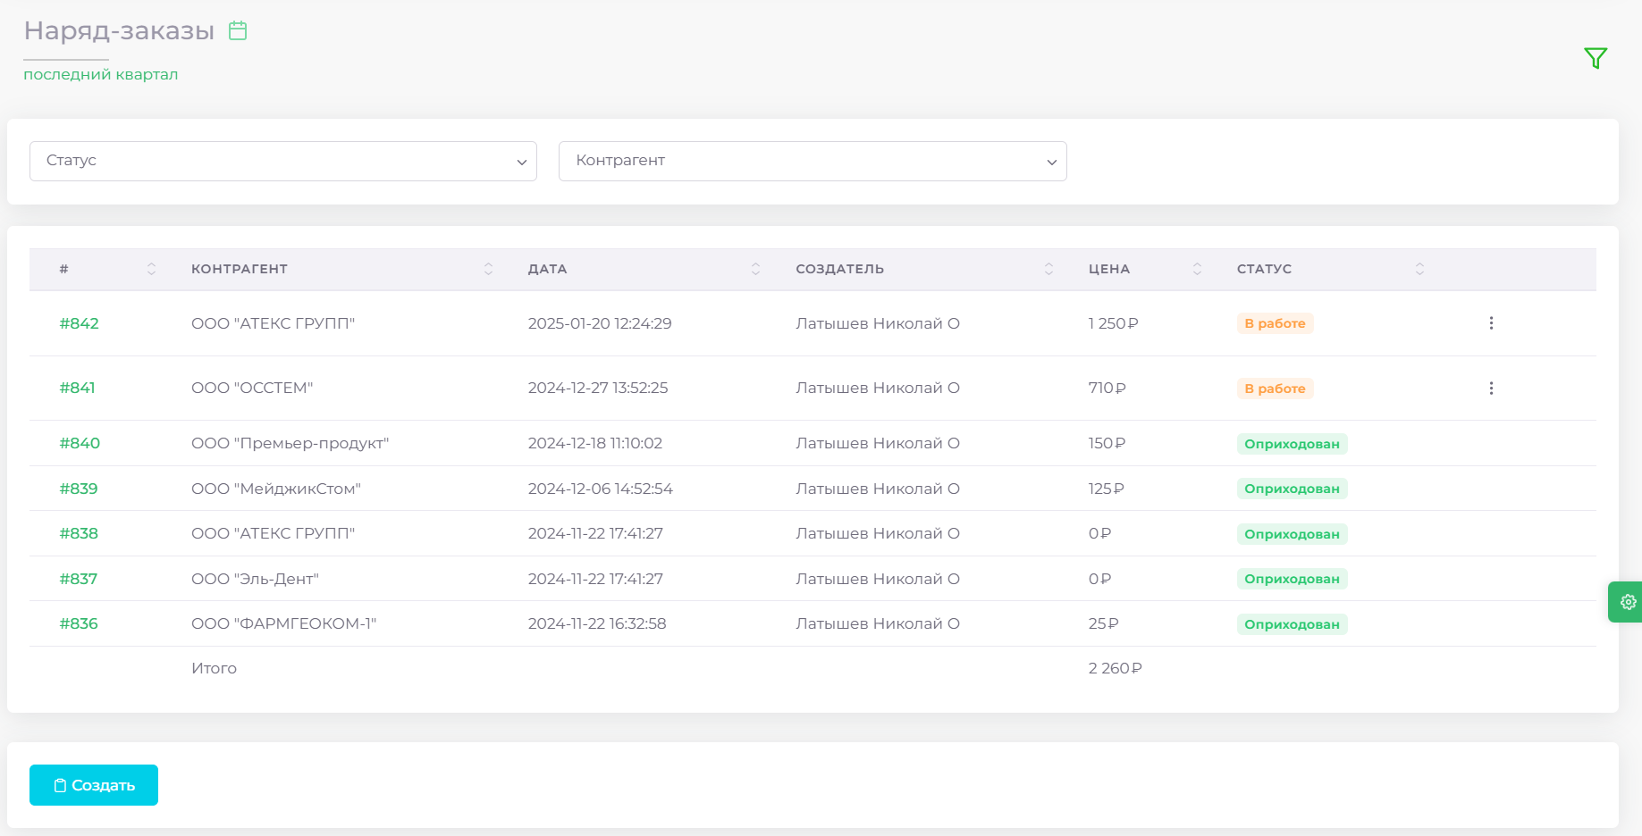Click Оприходован badge in row #840
Screen dimensions: 1642x836
[x=1292, y=444]
